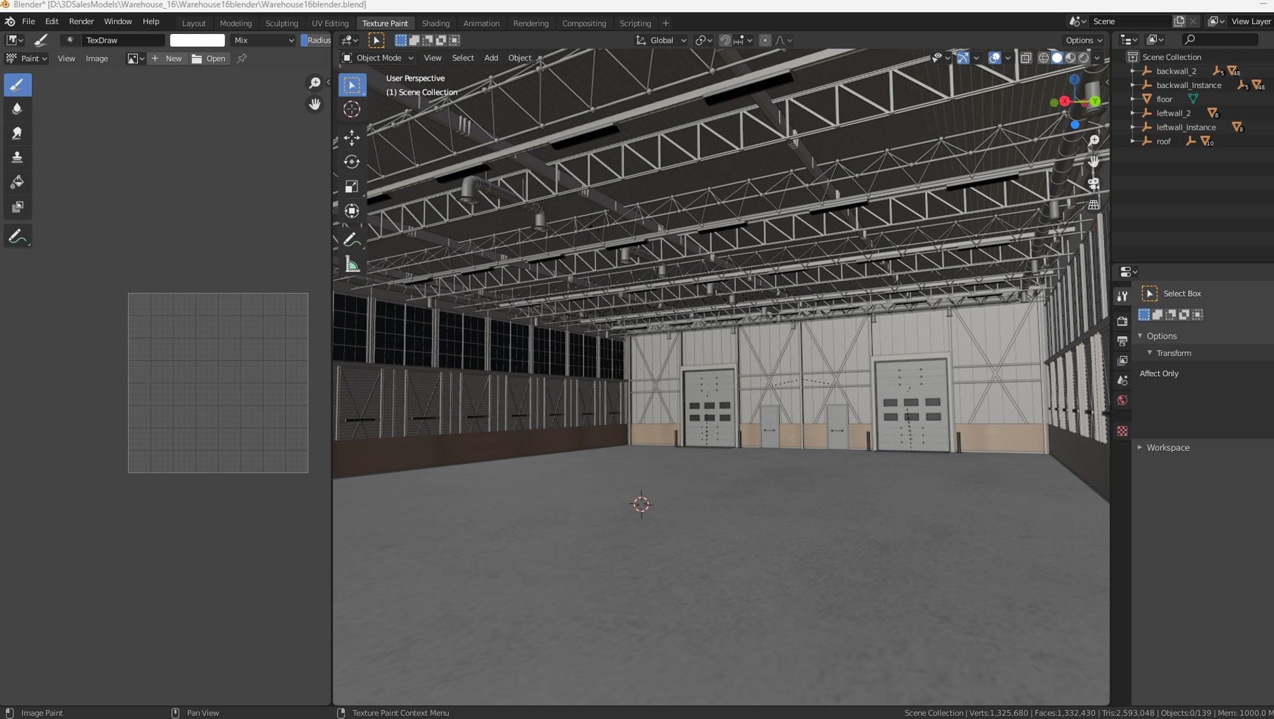
Task: Click the white brush color swatch
Action: click(x=197, y=41)
